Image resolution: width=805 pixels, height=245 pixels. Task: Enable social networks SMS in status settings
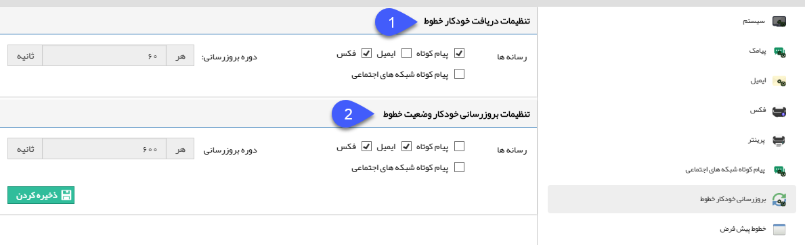460,167
